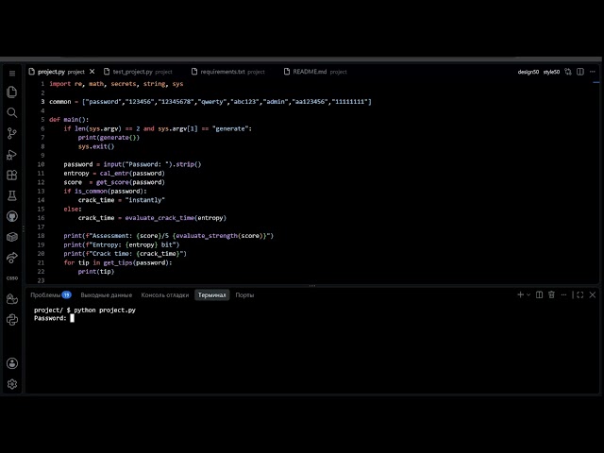Click the common list on line 3
The width and height of the screenshot is (604, 453).
coord(210,102)
